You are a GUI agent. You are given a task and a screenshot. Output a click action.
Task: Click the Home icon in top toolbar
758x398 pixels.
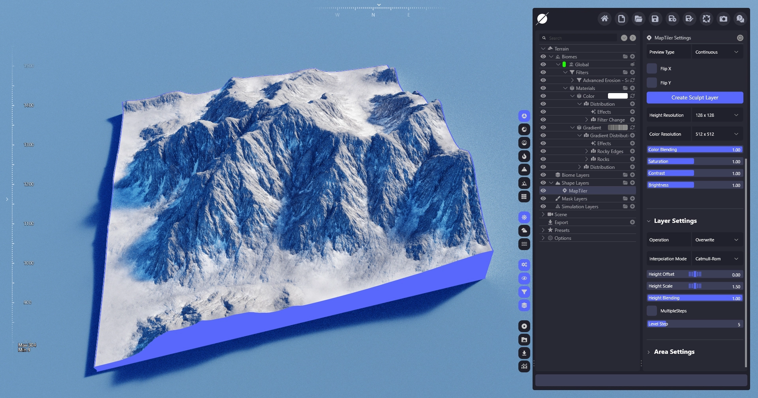(x=604, y=19)
